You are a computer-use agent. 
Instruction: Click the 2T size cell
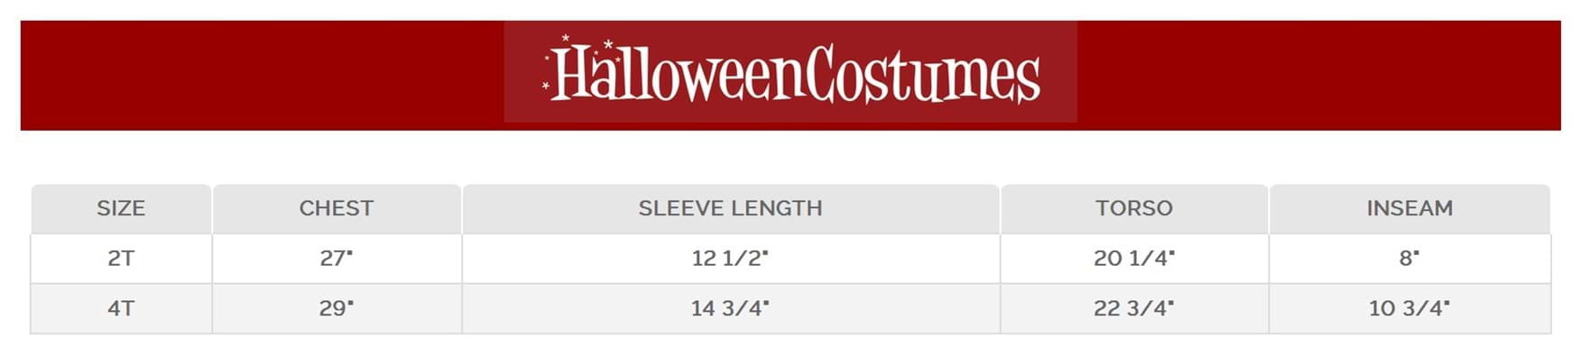(x=121, y=259)
